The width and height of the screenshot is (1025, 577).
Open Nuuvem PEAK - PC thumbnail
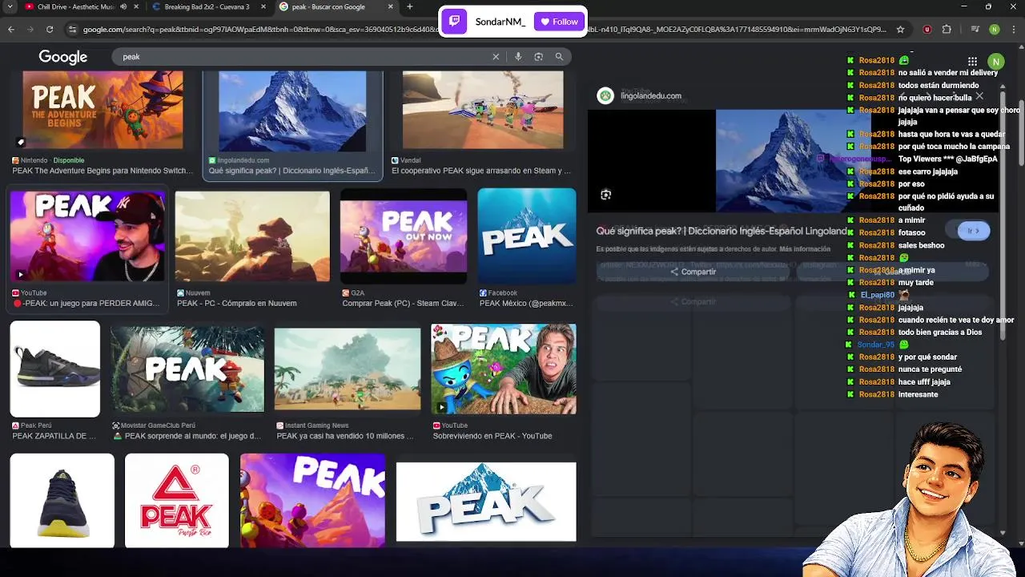point(252,236)
